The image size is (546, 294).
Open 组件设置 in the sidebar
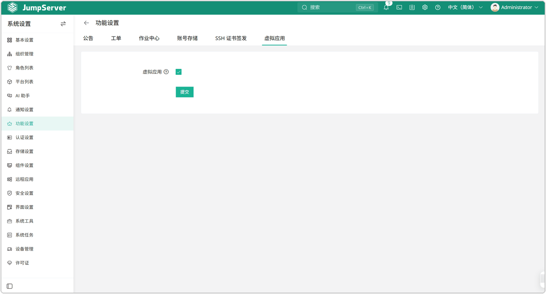click(x=37, y=166)
